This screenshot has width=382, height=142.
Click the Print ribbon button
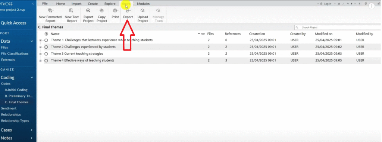[x=115, y=14]
